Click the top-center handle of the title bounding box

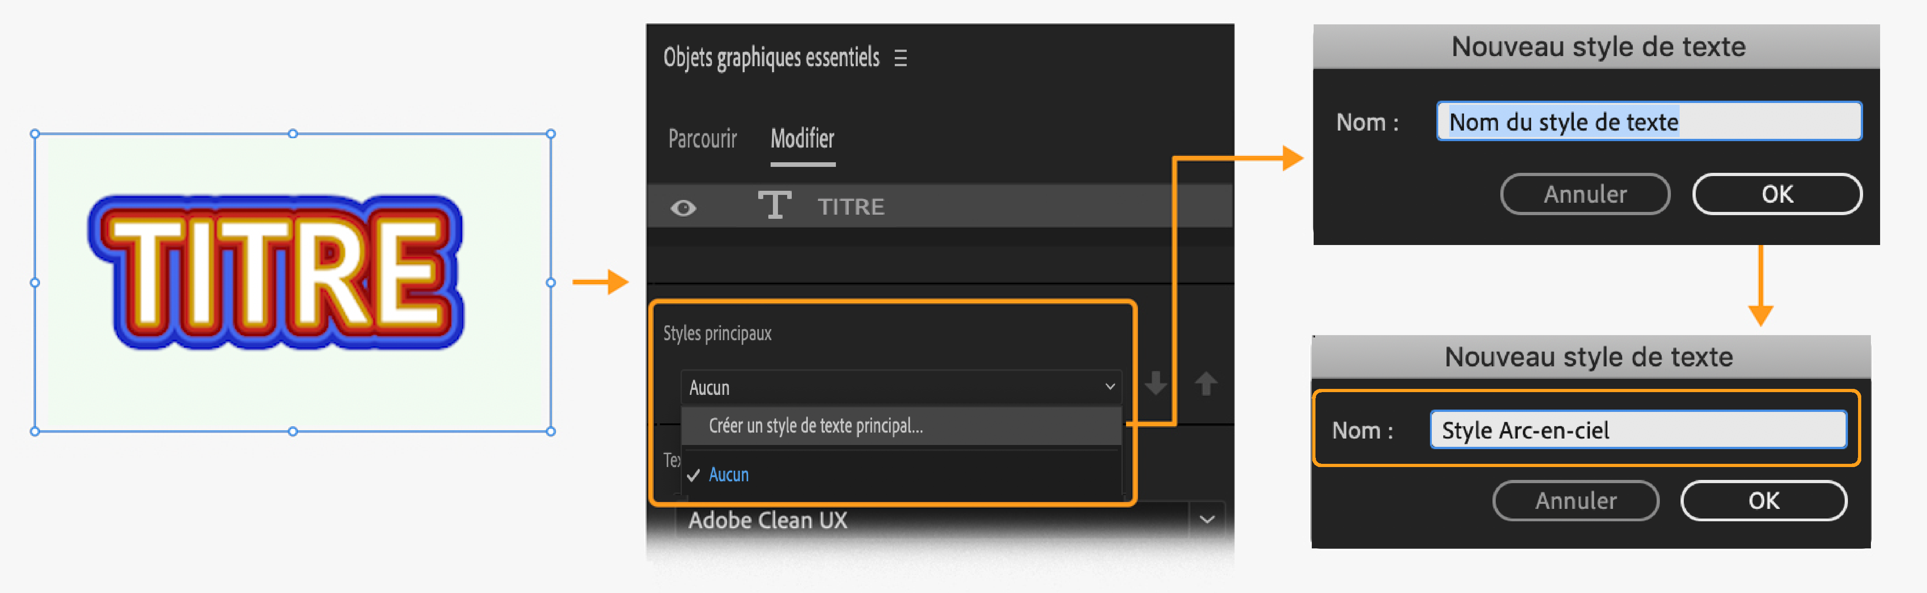point(292,134)
